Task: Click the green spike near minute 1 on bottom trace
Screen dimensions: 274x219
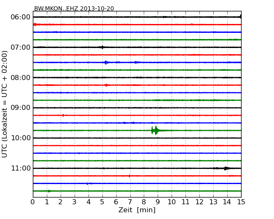Action: pos(49,191)
